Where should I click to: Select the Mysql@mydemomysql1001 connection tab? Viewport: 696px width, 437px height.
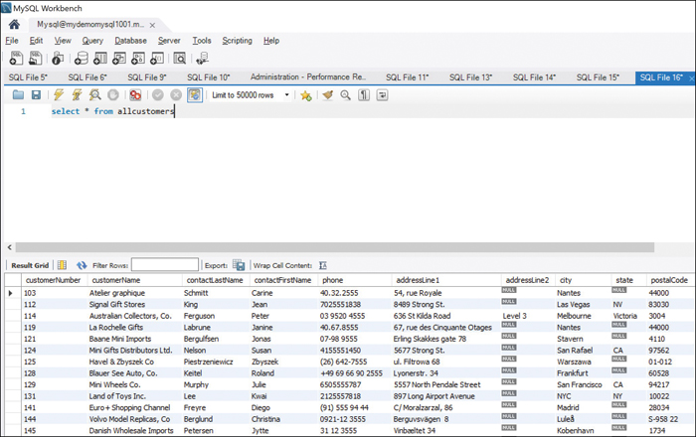pyautogui.click(x=90, y=25)
